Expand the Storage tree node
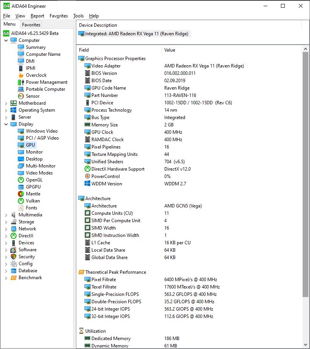 click(6, 222)
